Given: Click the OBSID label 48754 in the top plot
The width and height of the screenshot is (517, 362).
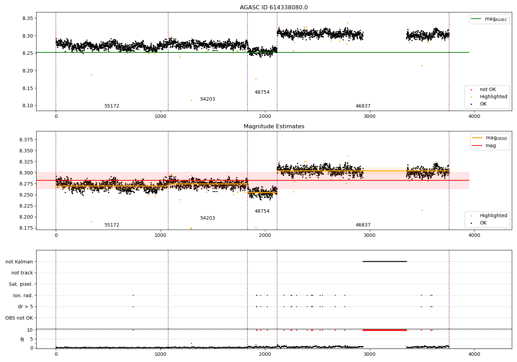Looking at the screenshot, I should (x=262, y=92).
